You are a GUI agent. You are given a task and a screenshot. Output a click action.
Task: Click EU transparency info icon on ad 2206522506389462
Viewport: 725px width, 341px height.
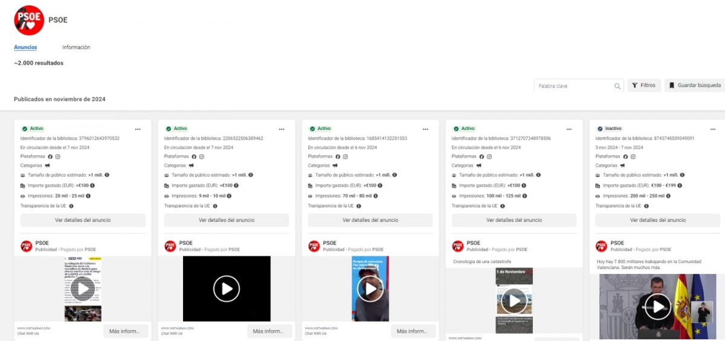click(x=216, y=206)
